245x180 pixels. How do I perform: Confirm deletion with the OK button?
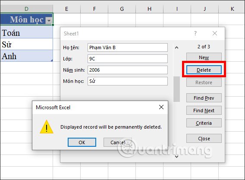tap(82, 142)
